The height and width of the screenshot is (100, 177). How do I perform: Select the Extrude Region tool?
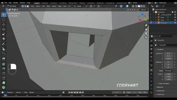[4, 59]
